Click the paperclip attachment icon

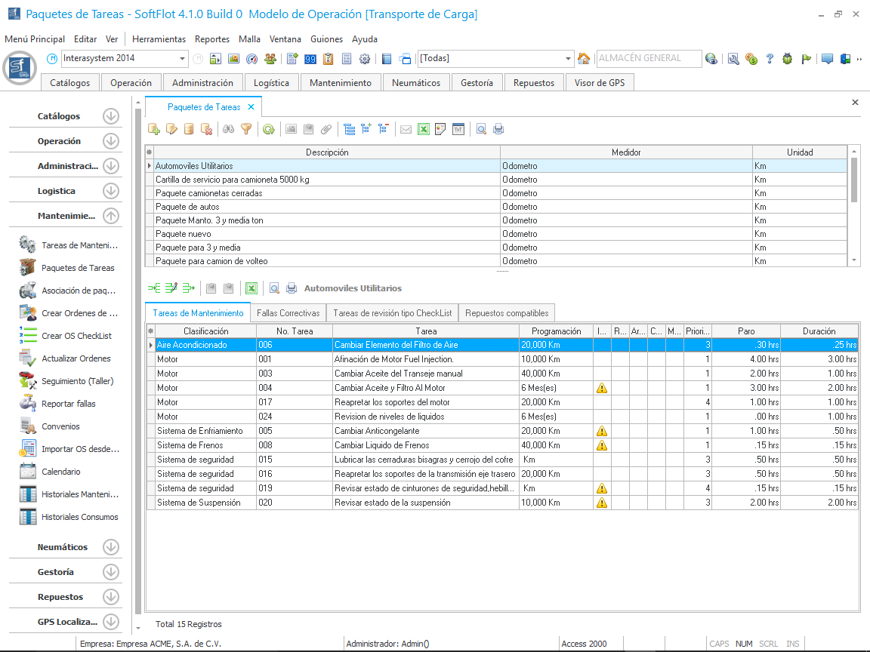(x=326, y=129)
